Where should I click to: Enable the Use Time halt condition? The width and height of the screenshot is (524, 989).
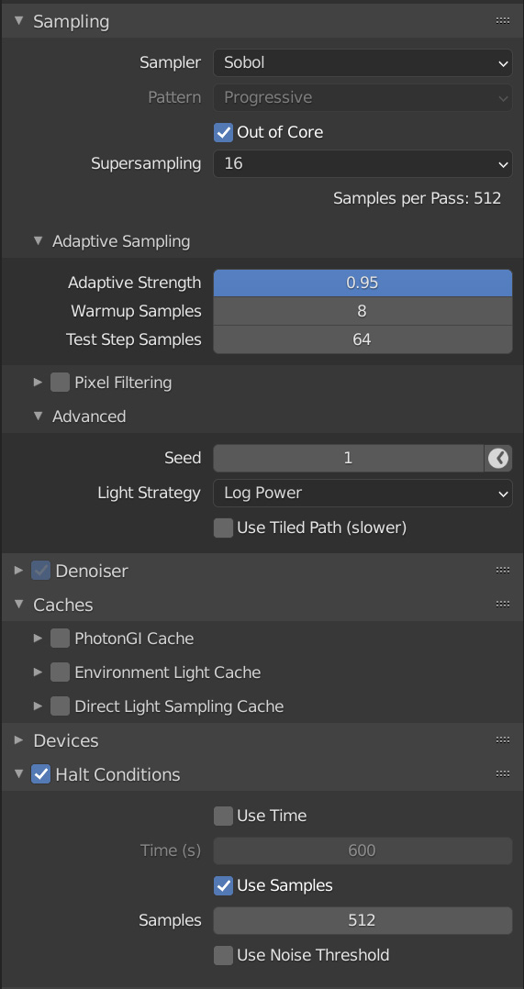click(x=223, y=817)
